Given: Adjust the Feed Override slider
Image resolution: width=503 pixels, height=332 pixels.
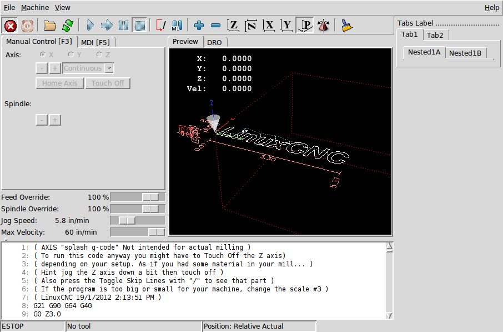Looking at the screenshot, I should point(138,197).
